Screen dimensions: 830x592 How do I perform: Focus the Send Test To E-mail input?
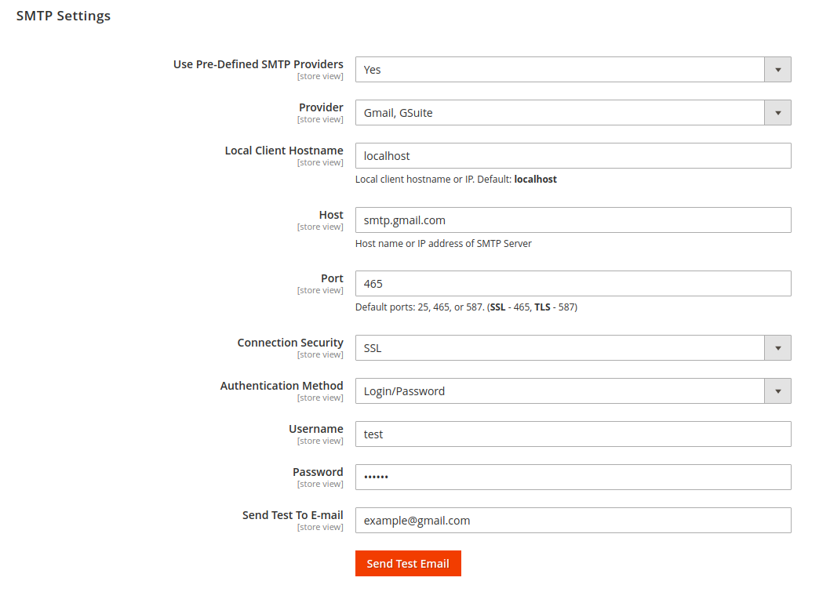(573, 521)
